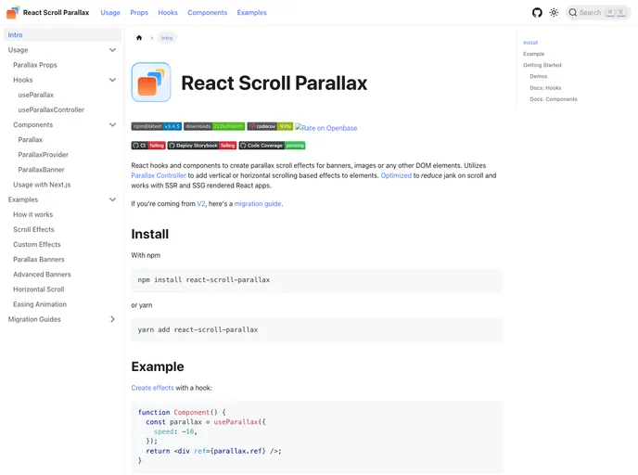638x475 pixels.
Task: Collapse the Usage sidebar section chevron
Action: tap(113, 50)
